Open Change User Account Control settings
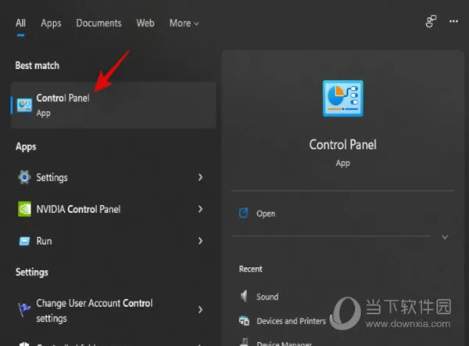Image resolution: width=469 pixels, height=346 pixels. pos(95,311)
